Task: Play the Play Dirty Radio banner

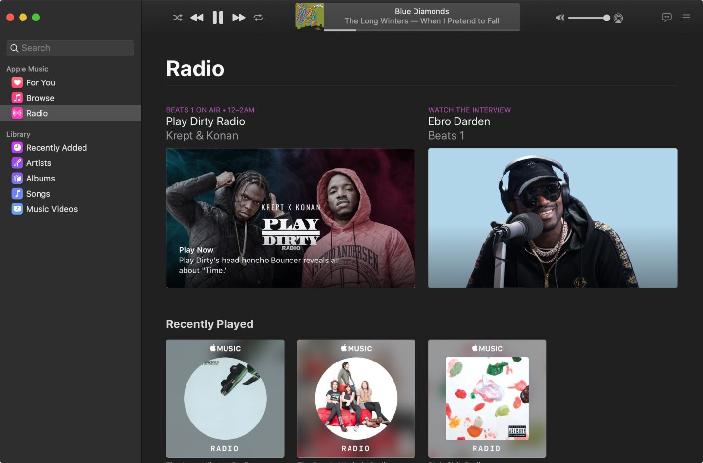Action: click(290, 218)
